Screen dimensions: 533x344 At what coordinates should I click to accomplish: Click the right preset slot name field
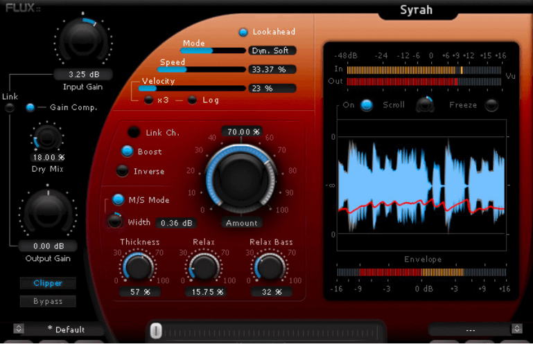[x=470, y=329]
